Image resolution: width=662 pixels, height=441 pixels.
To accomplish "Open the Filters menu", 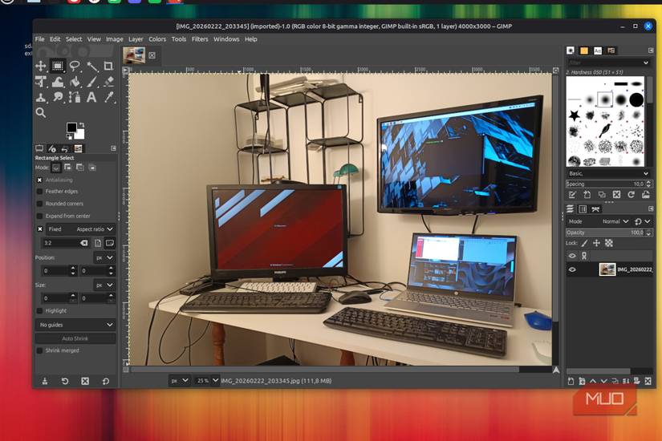I will (x=200, y=38).
